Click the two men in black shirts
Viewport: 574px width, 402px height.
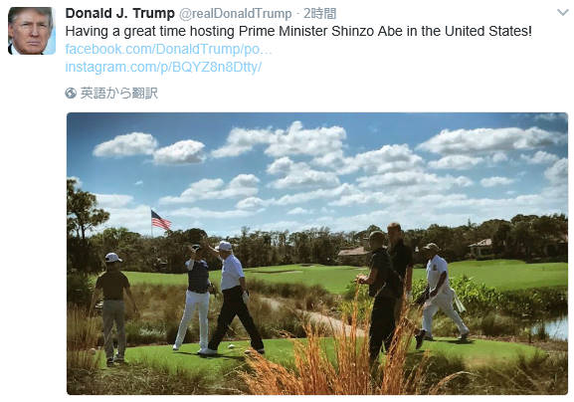(x=387, y=292)
